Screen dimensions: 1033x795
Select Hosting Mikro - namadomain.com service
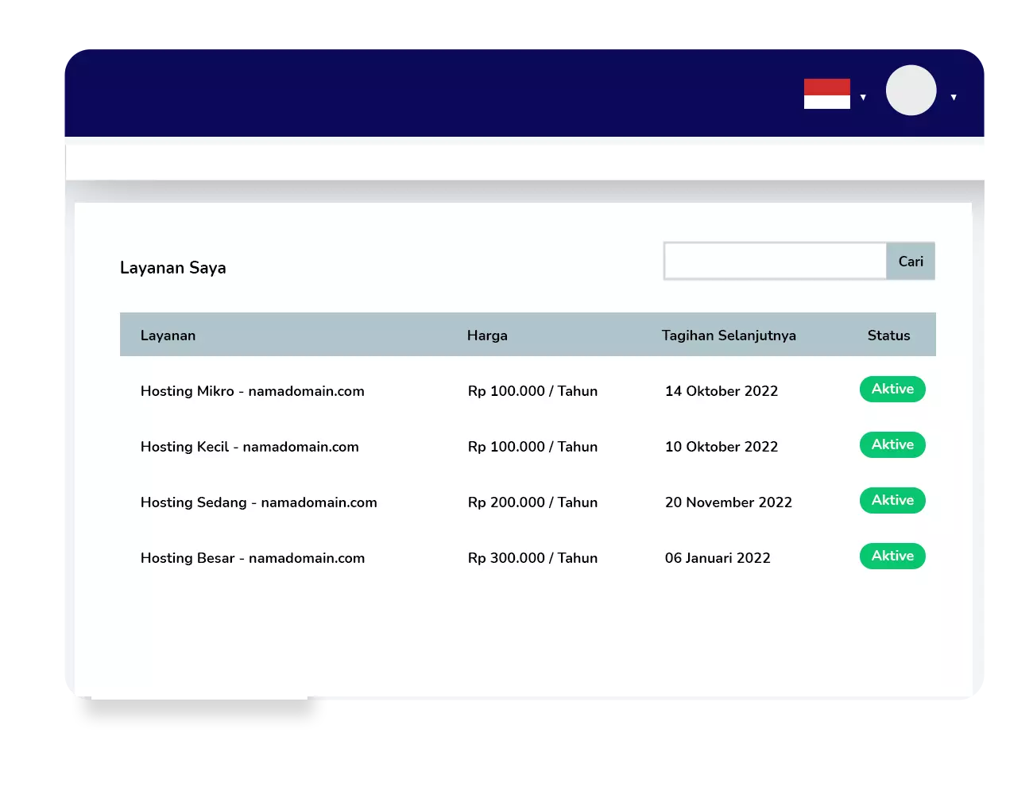(x=253, y=391)
